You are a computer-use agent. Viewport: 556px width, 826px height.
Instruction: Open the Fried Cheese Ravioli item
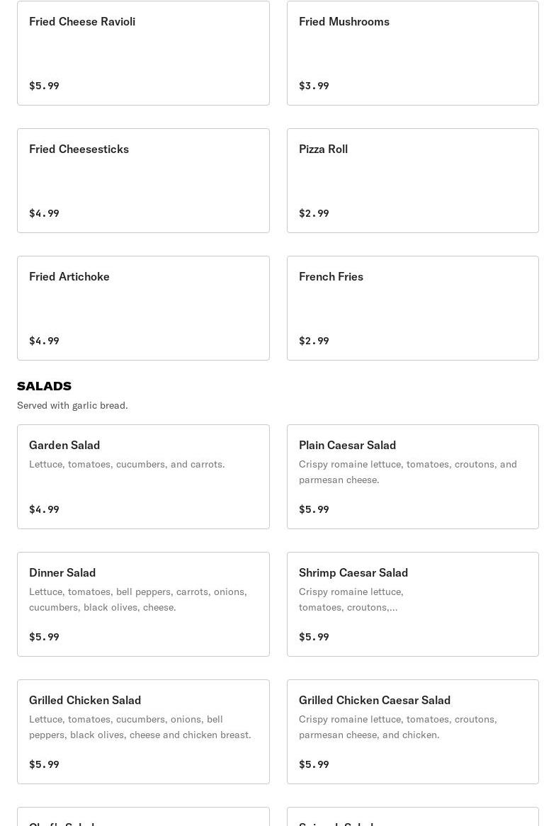tap(143, 53)
